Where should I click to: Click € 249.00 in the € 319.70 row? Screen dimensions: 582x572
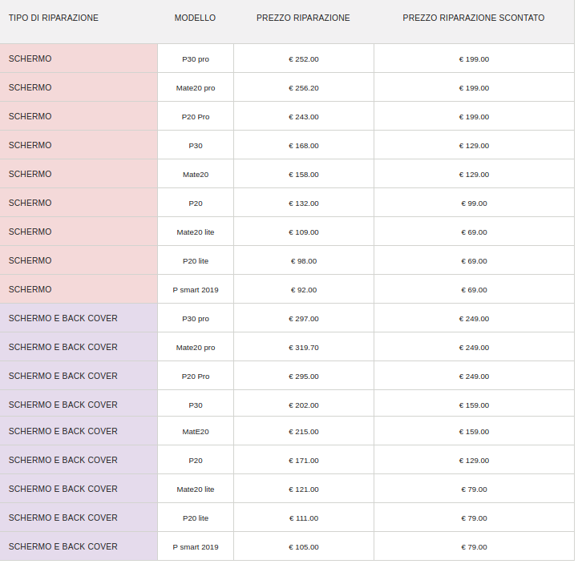(x=474, y=348)
